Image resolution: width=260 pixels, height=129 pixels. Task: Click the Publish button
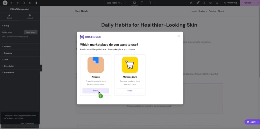[x=247, y=3]
